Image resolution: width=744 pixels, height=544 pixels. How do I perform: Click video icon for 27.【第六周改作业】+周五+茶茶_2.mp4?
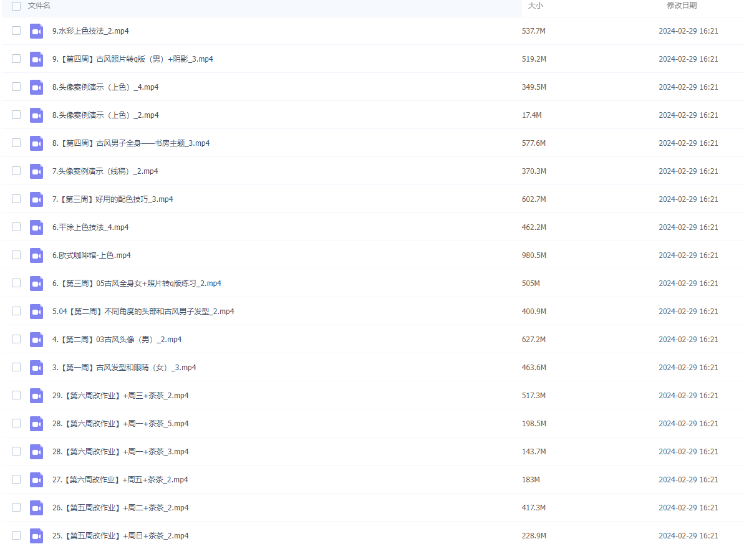coord(36,480)
